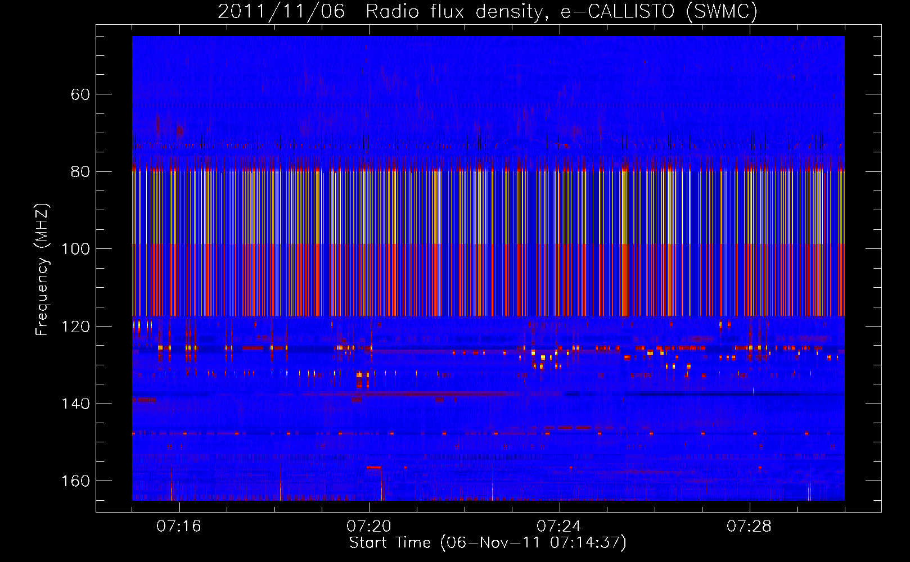Click the 100 MHz frequency tick label
The image size is (910, 562).
(x=76, y=249)
